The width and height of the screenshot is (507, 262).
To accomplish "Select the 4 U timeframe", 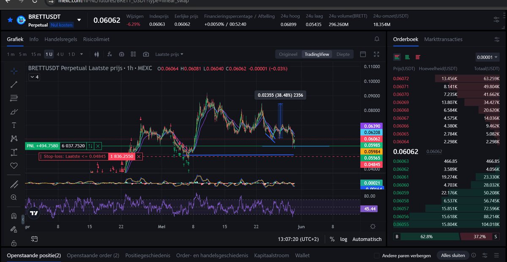I will tap(60, 54).
